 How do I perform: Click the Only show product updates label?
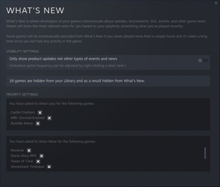coord(63,59)
